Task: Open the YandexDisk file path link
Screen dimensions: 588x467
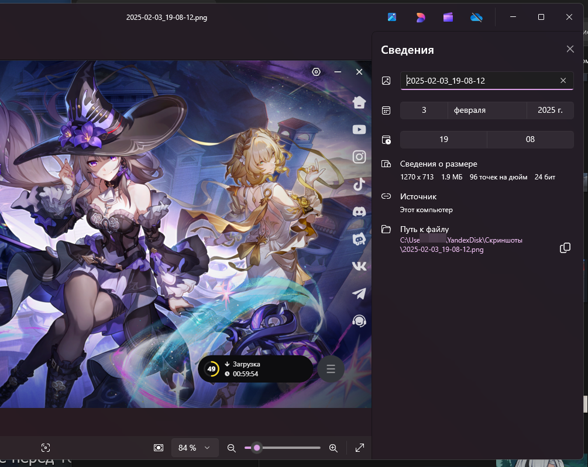Action: (461, 244)
